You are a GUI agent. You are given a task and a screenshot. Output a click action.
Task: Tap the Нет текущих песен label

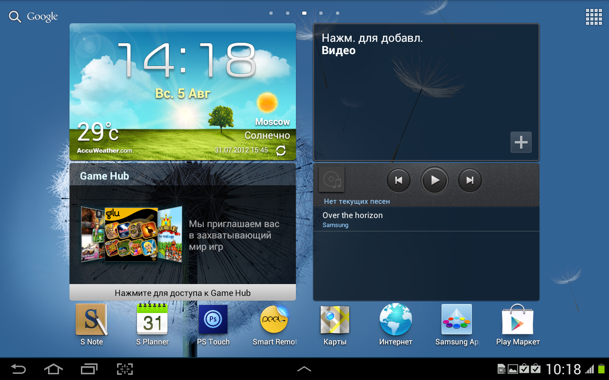point(357,201)
